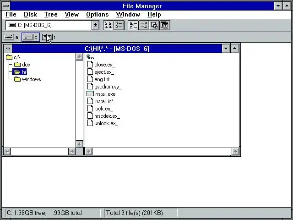293x220 pixels.
Task: Open File Manager's system control menu box
Action: coord(6,6)
